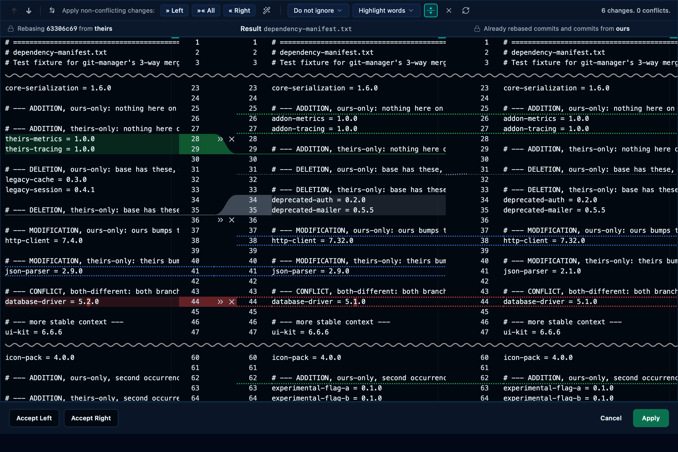Click 'json-parser = 2.9.0' in left pane

coord(44,271)
